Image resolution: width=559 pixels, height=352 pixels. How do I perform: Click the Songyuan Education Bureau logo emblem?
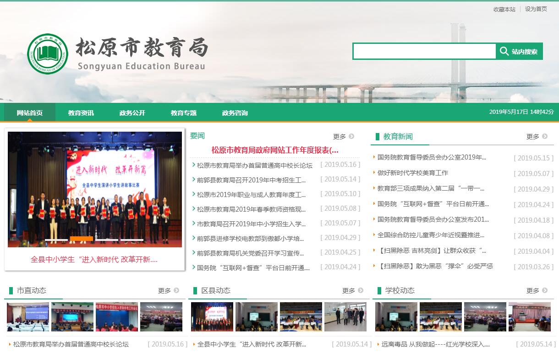pyautogui.click(x=47, y=54)
